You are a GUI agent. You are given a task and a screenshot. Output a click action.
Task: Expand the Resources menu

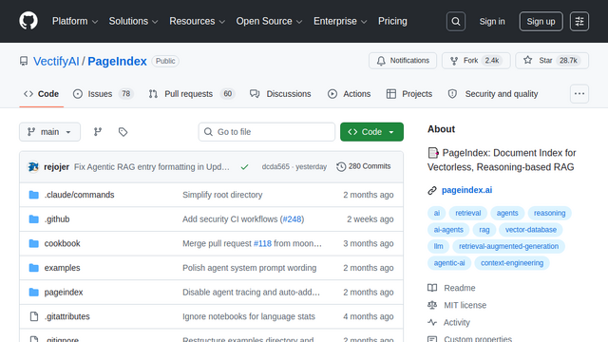197,21
